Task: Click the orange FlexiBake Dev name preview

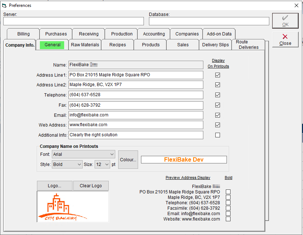Action: (x=184, y=160)
